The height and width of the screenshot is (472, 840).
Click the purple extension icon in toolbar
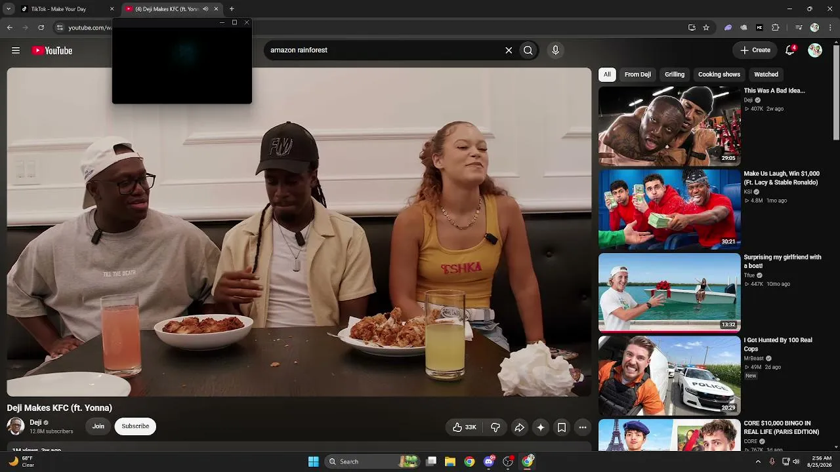coord(728,28)
